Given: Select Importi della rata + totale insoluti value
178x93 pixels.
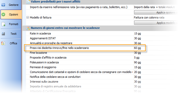Looking at the screenshot, I should pos(154,7).
